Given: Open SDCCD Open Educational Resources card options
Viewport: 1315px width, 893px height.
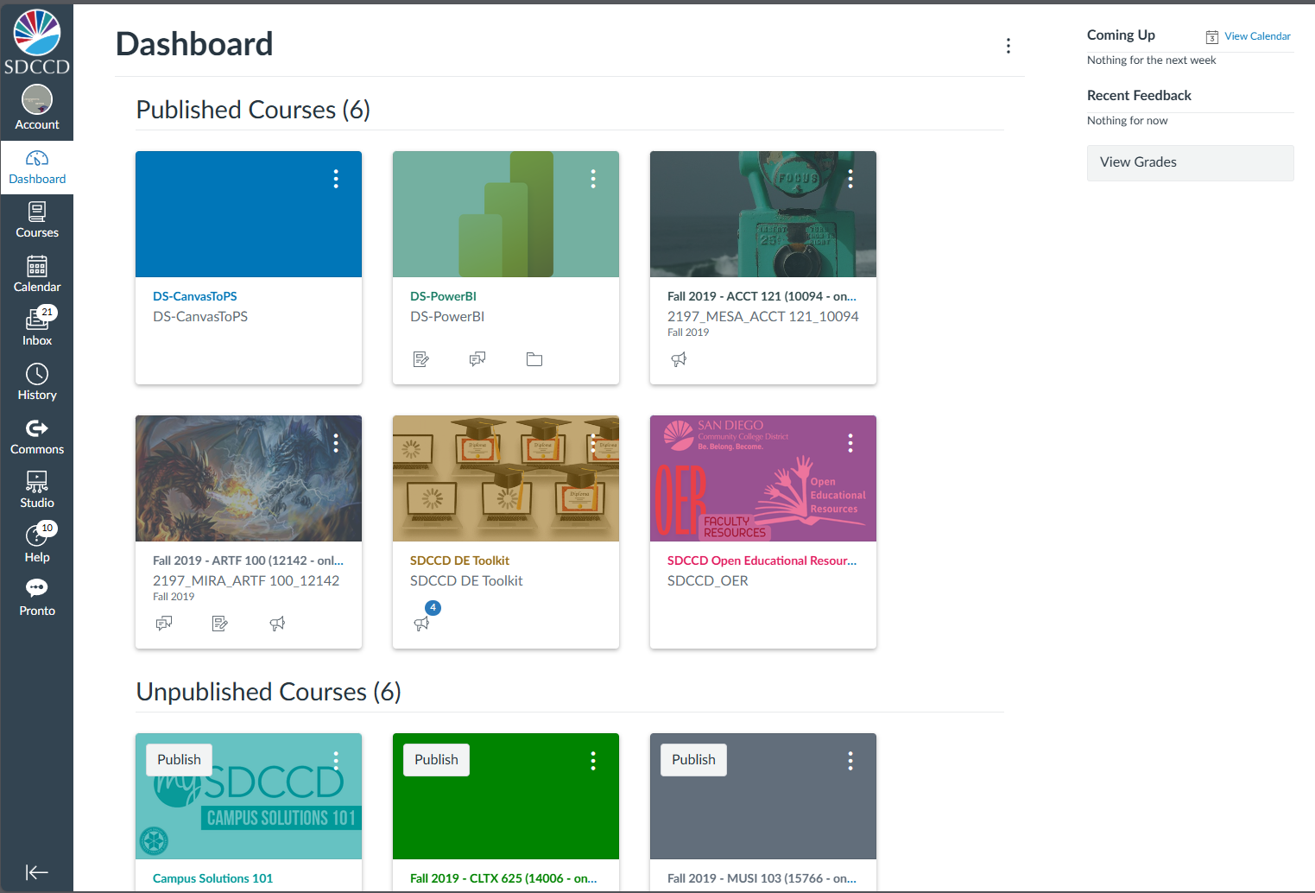Looking at the screenshot, I should (850, 443).
